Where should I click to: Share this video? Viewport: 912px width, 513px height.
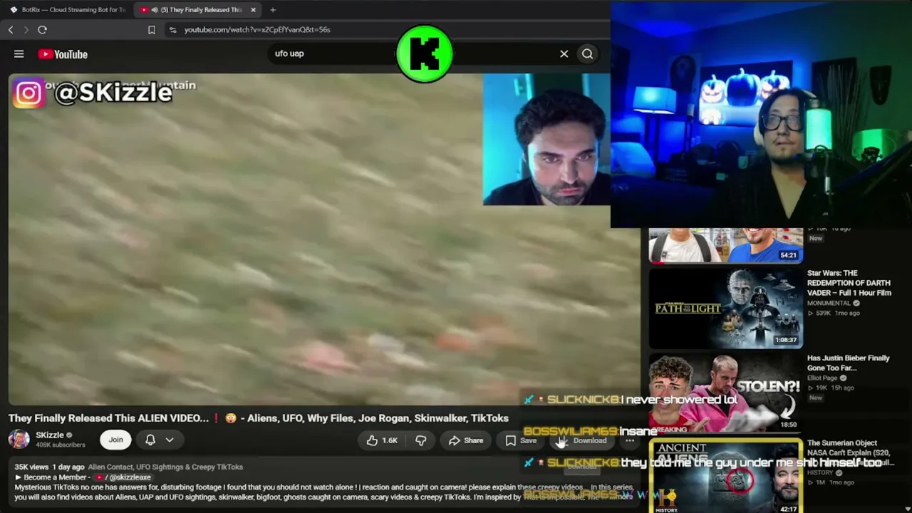(466, 440)
